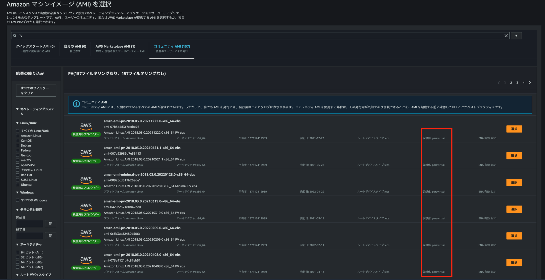
Task: Click the next page arrow icon
Action: click(530, 83)
